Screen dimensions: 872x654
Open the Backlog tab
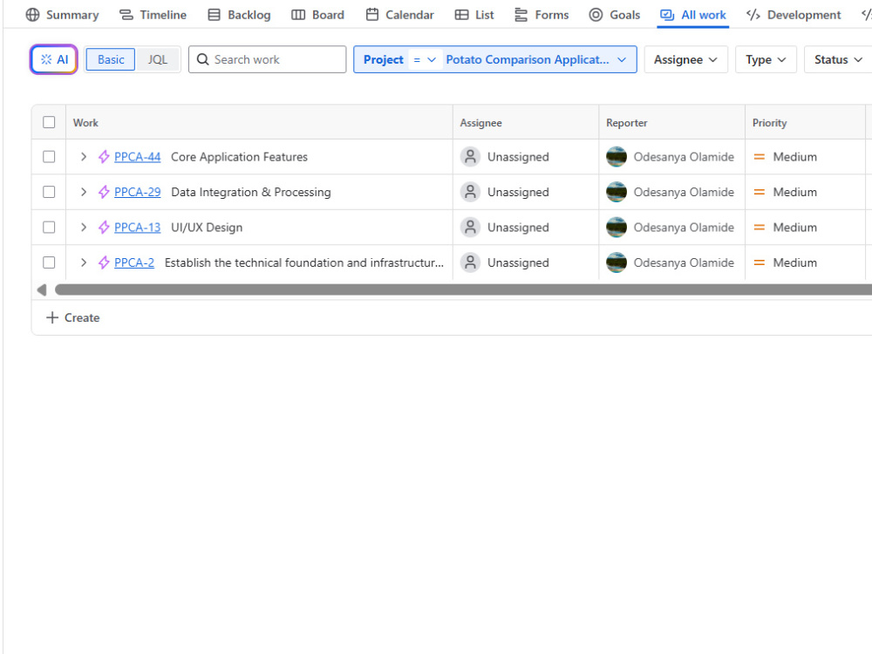239,15
